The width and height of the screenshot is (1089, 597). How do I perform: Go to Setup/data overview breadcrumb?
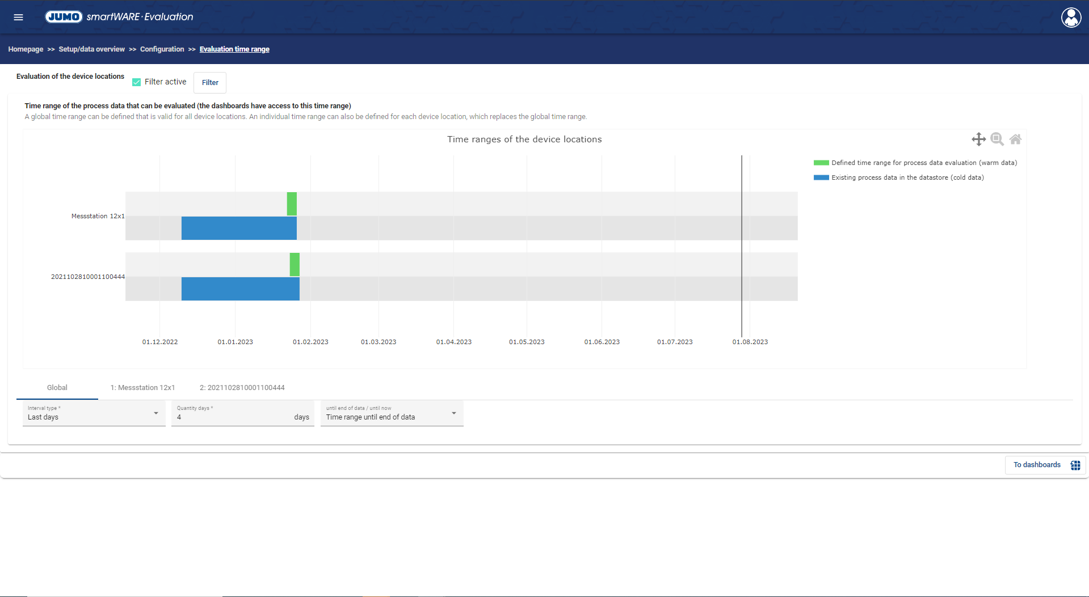tap(91, 49)
